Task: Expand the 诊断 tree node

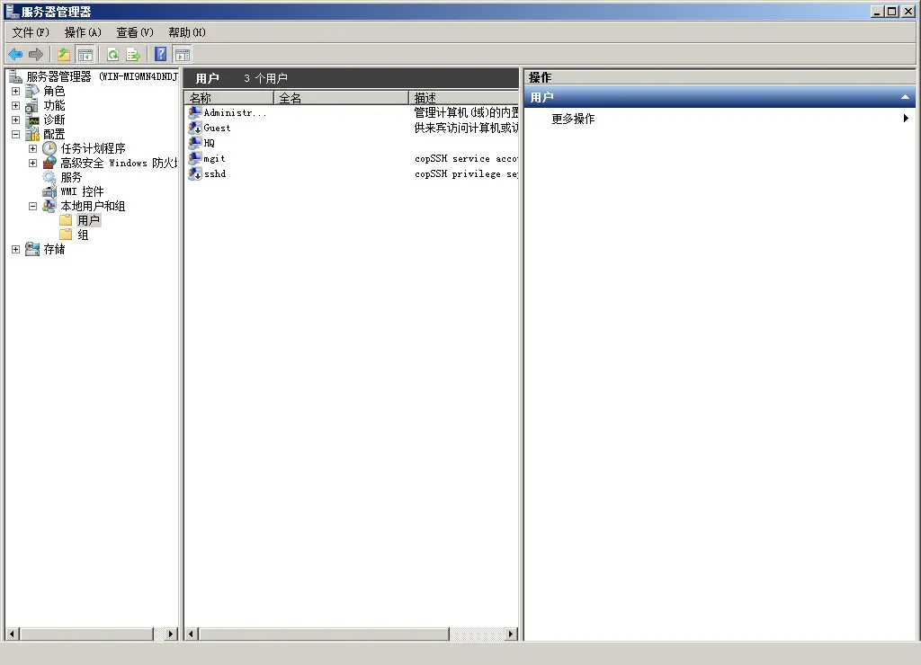Action: [x=16, y=120]
